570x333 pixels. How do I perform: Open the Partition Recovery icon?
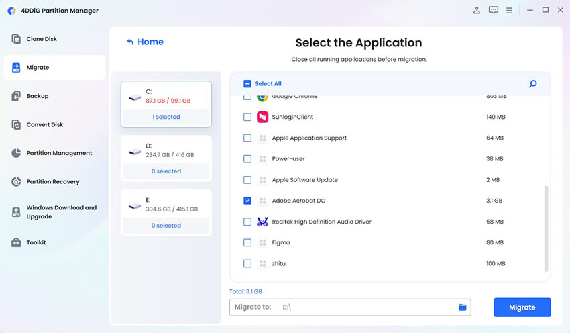(16, 181)
